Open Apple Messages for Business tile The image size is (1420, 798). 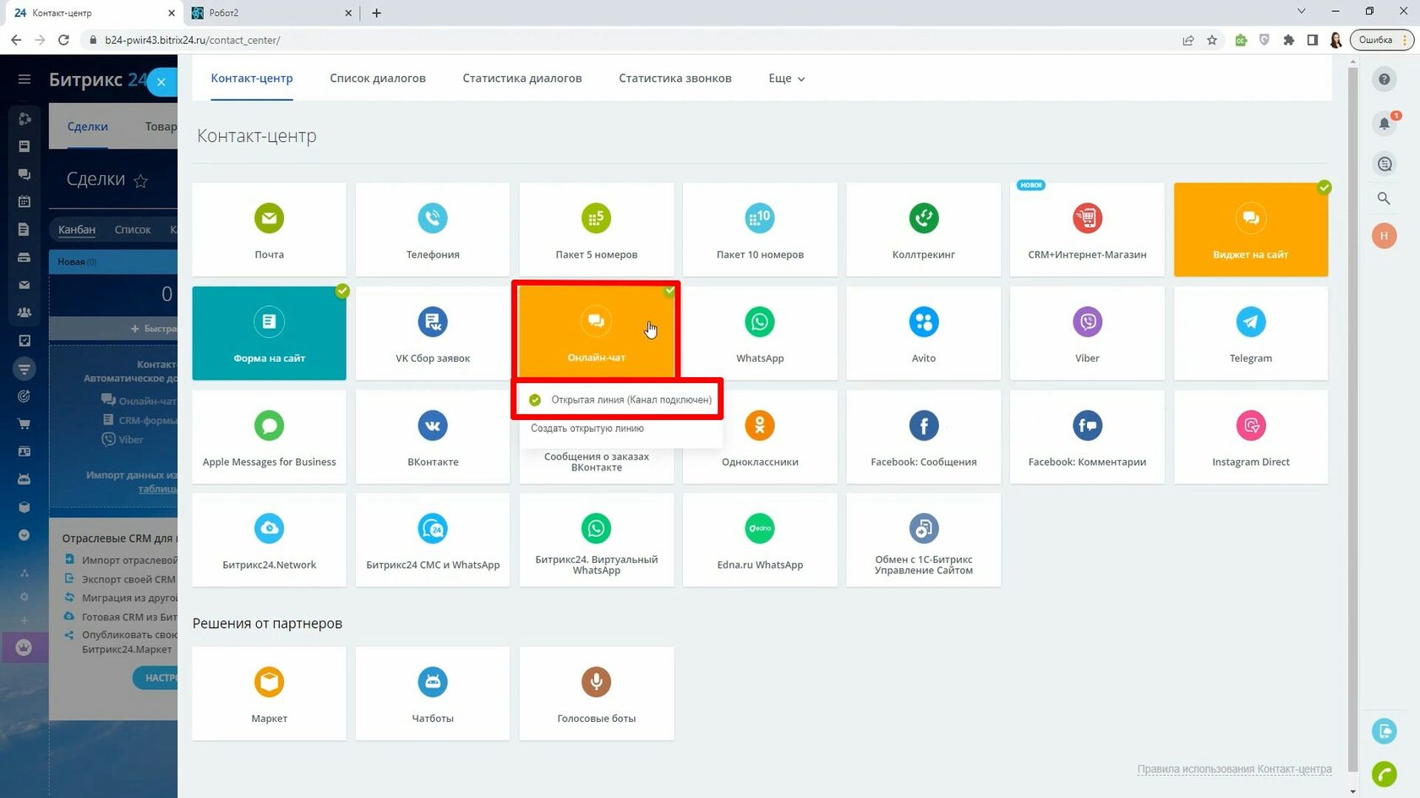click(269, 437)
